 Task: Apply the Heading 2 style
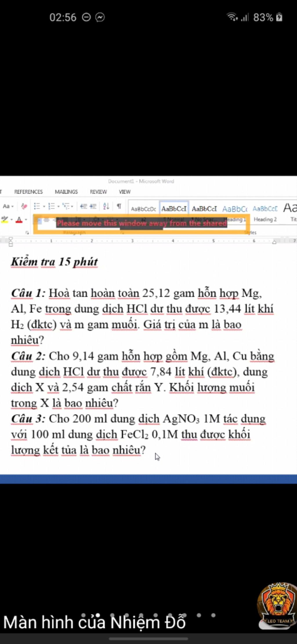(x=265, y=213)
